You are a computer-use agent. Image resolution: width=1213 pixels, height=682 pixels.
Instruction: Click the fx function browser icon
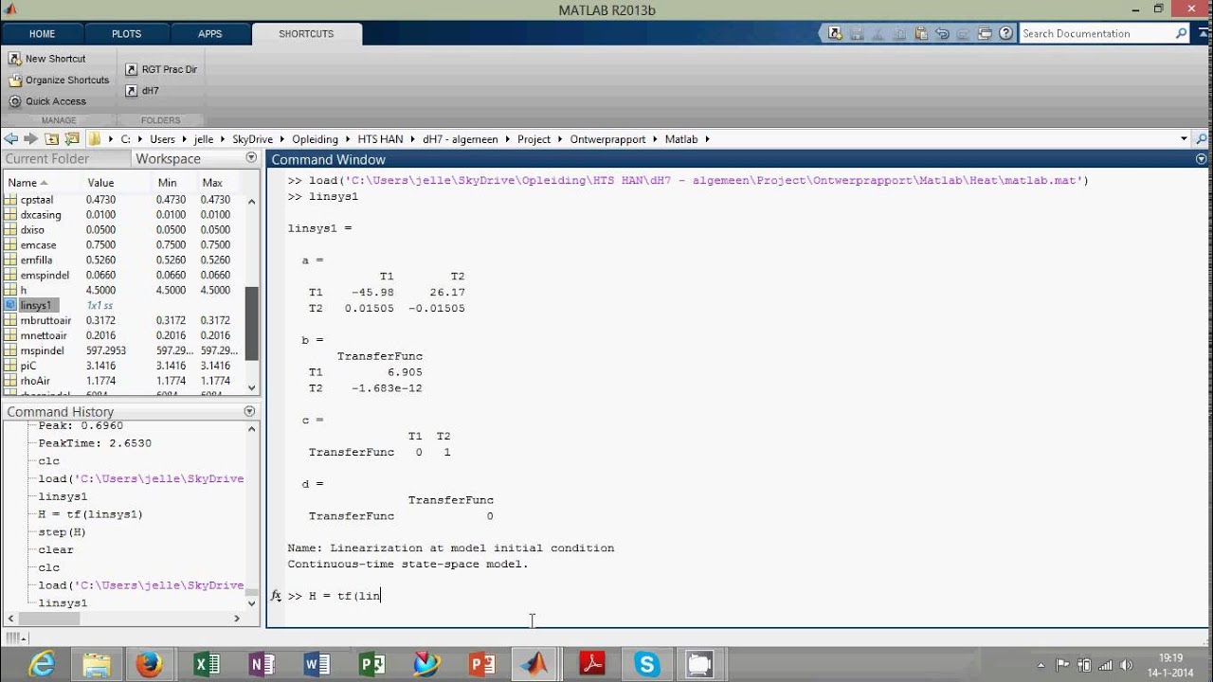(x=276, y=596)
